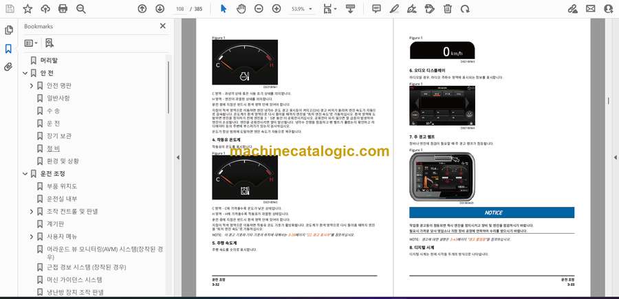Open the 근접 경보 시스템 bookmark
This screenshot has width=619, height=299.
(x=86, y=267)
